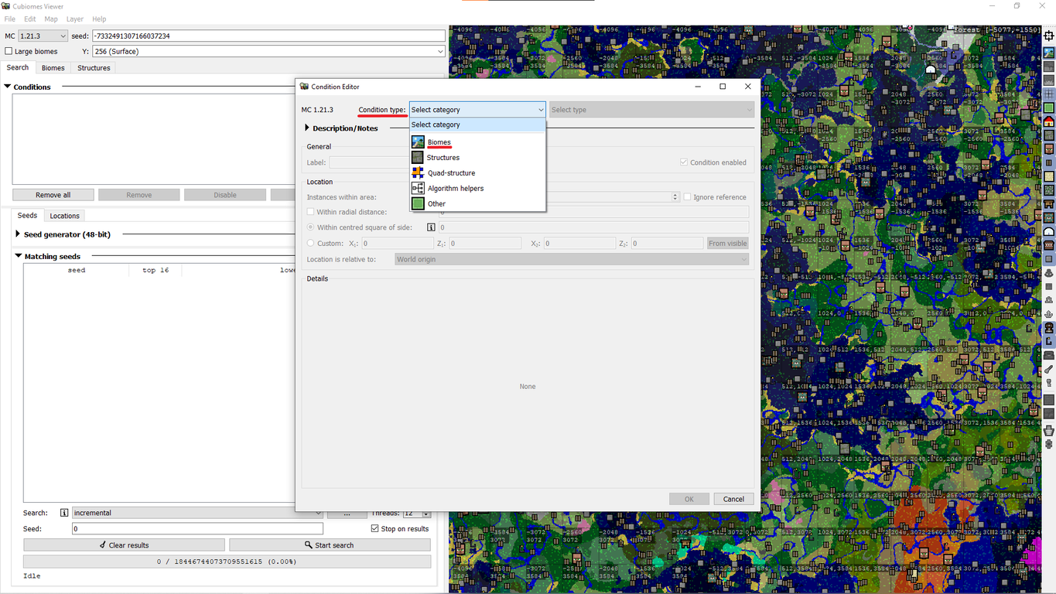Toggle the red-roofed house icon in map toolbar
Image resolution: width=1056 pixels, height=594 pixels.
click(1049, 122)
